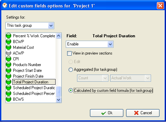
Task: Click the green ball beside Products Number
Action: tap(9, 64)
